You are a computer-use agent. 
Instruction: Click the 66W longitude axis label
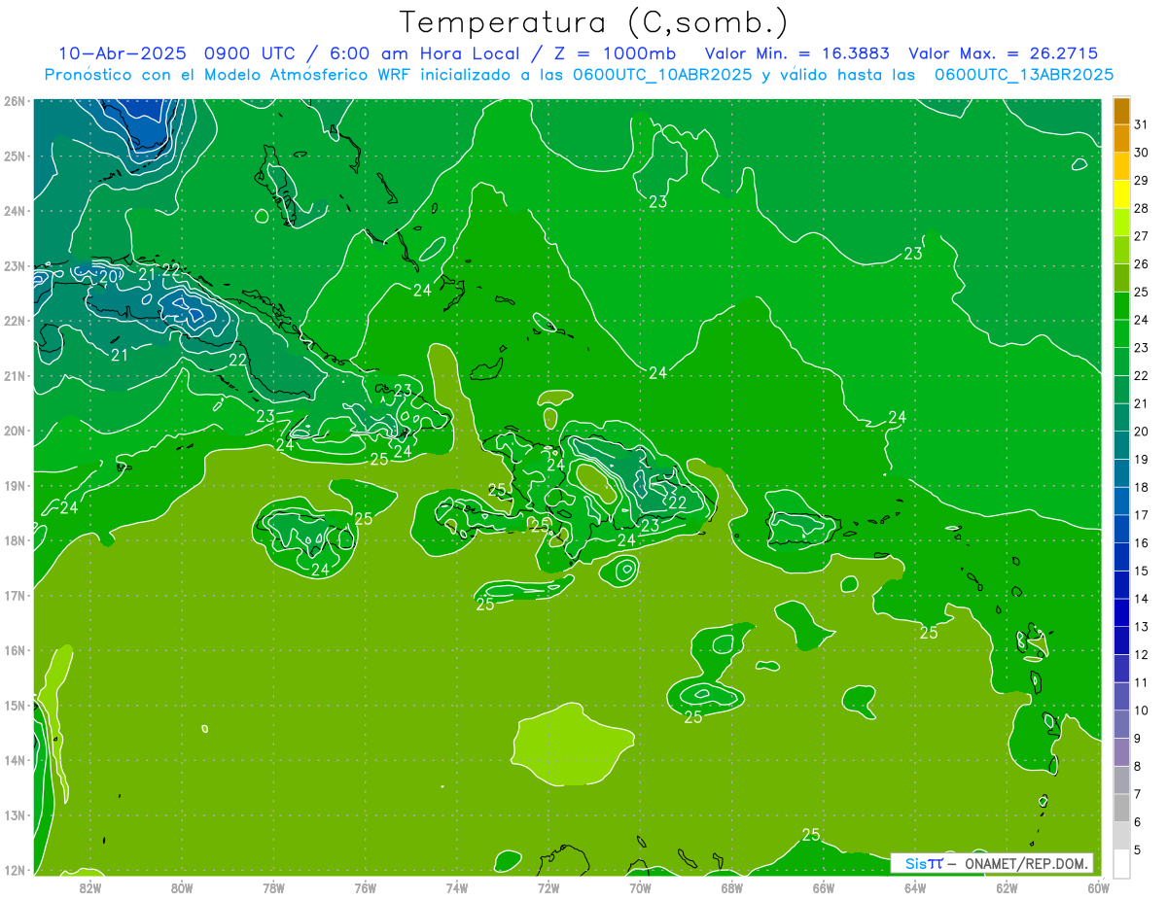(824, 887)
